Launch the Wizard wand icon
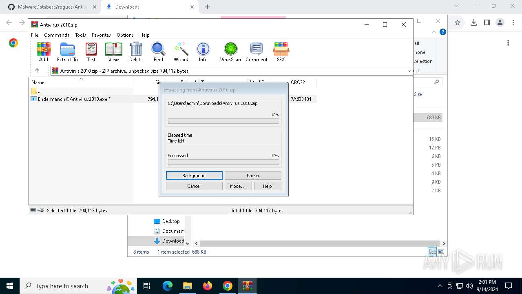This screenshot has height=294, width=522. click(181, 52)
